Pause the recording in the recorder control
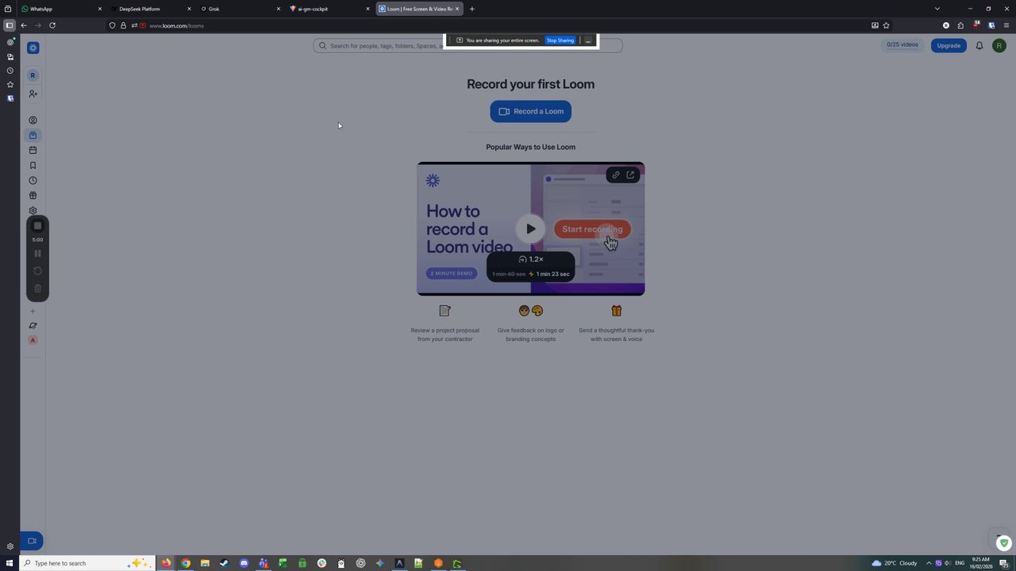 [37, 254]
